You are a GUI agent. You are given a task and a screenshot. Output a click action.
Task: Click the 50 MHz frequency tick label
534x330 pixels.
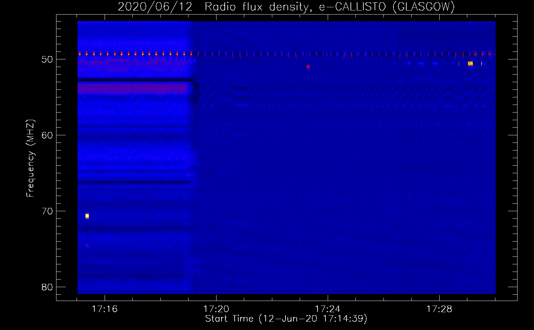(47, 59)
